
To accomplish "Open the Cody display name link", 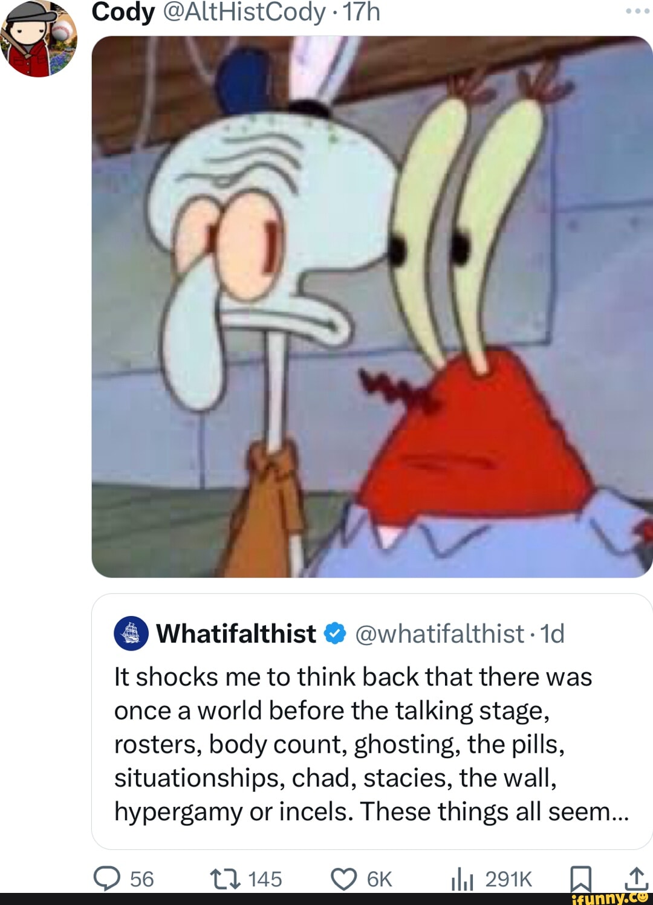I will [x=123, y=11].
